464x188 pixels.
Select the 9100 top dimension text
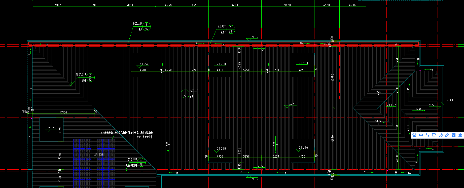click(58, 5)
